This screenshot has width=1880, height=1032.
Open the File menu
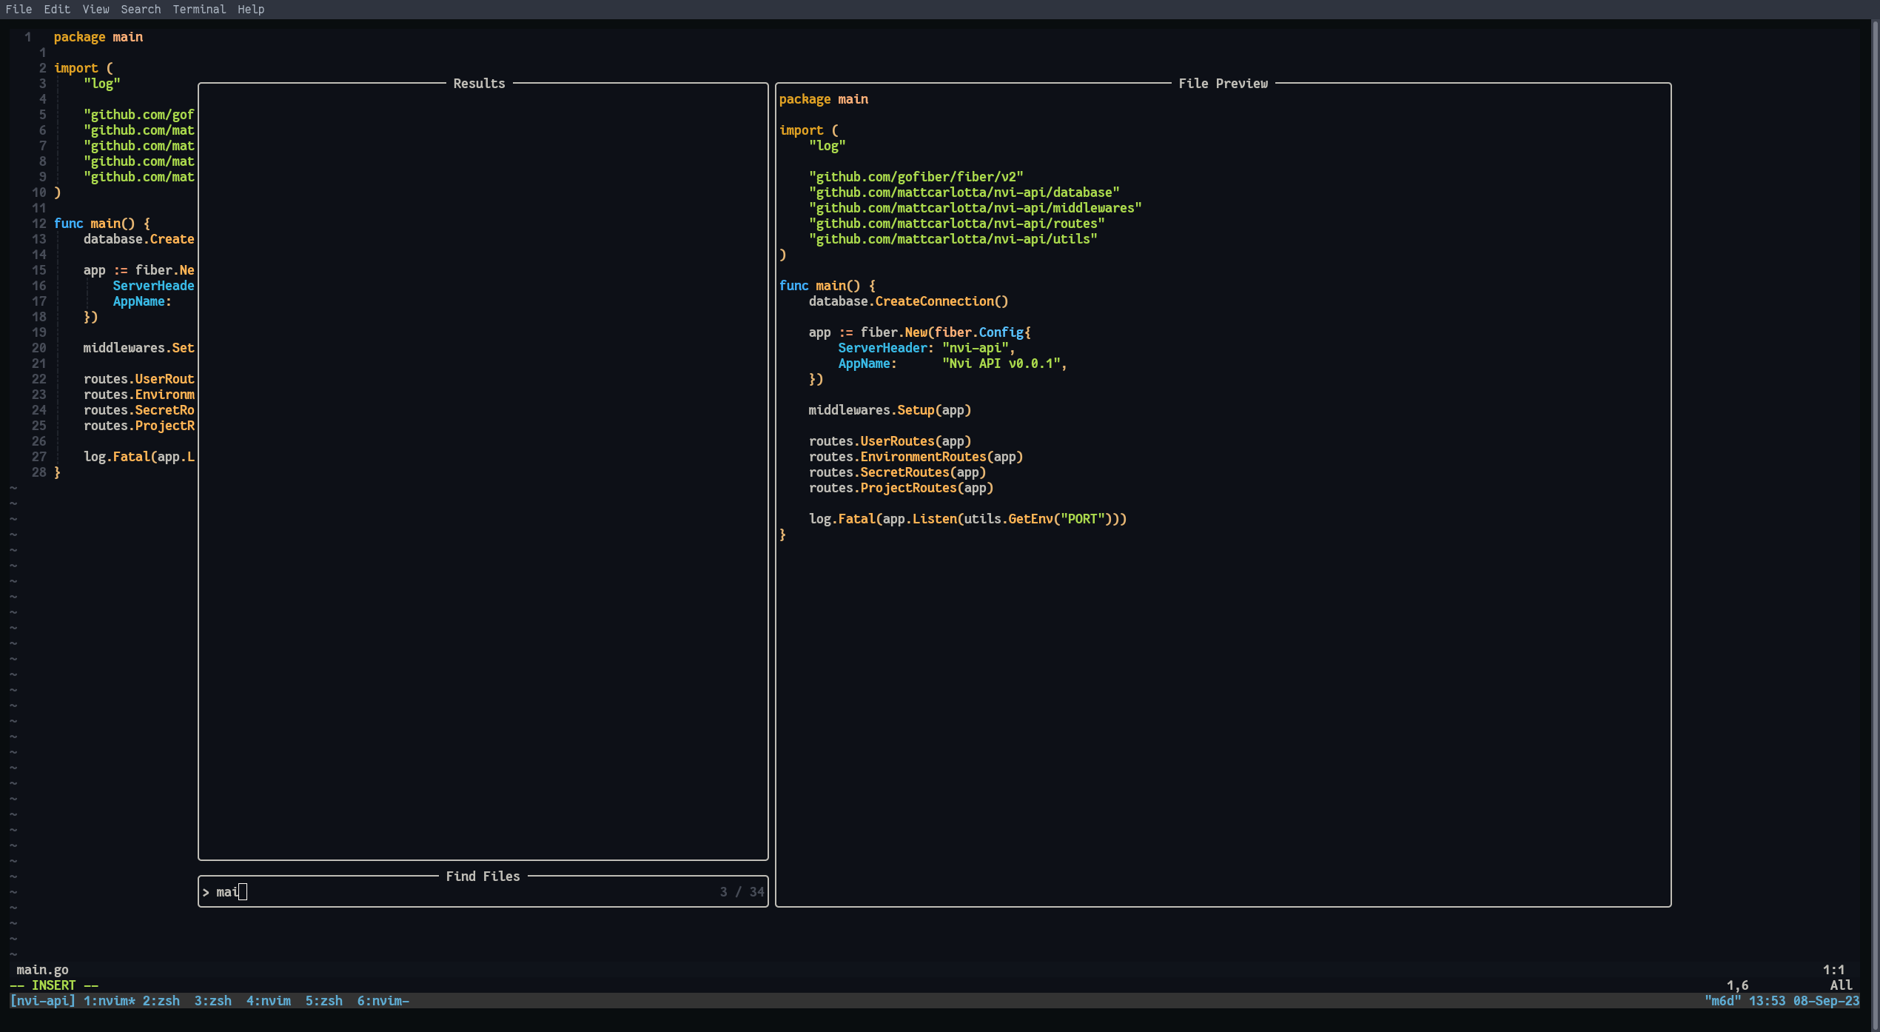[19, 9]
